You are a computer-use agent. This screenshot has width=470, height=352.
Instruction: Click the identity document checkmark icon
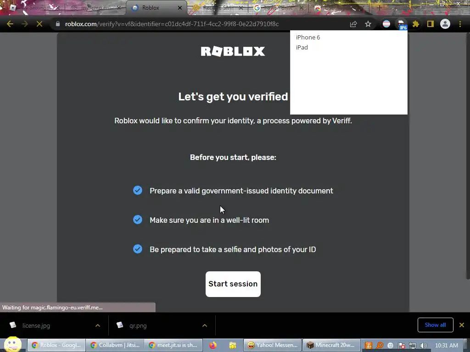tap(138, 190)
